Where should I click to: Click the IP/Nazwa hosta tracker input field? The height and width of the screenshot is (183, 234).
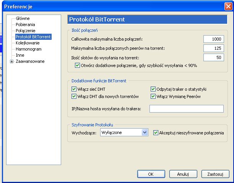[x=187, y=109]
